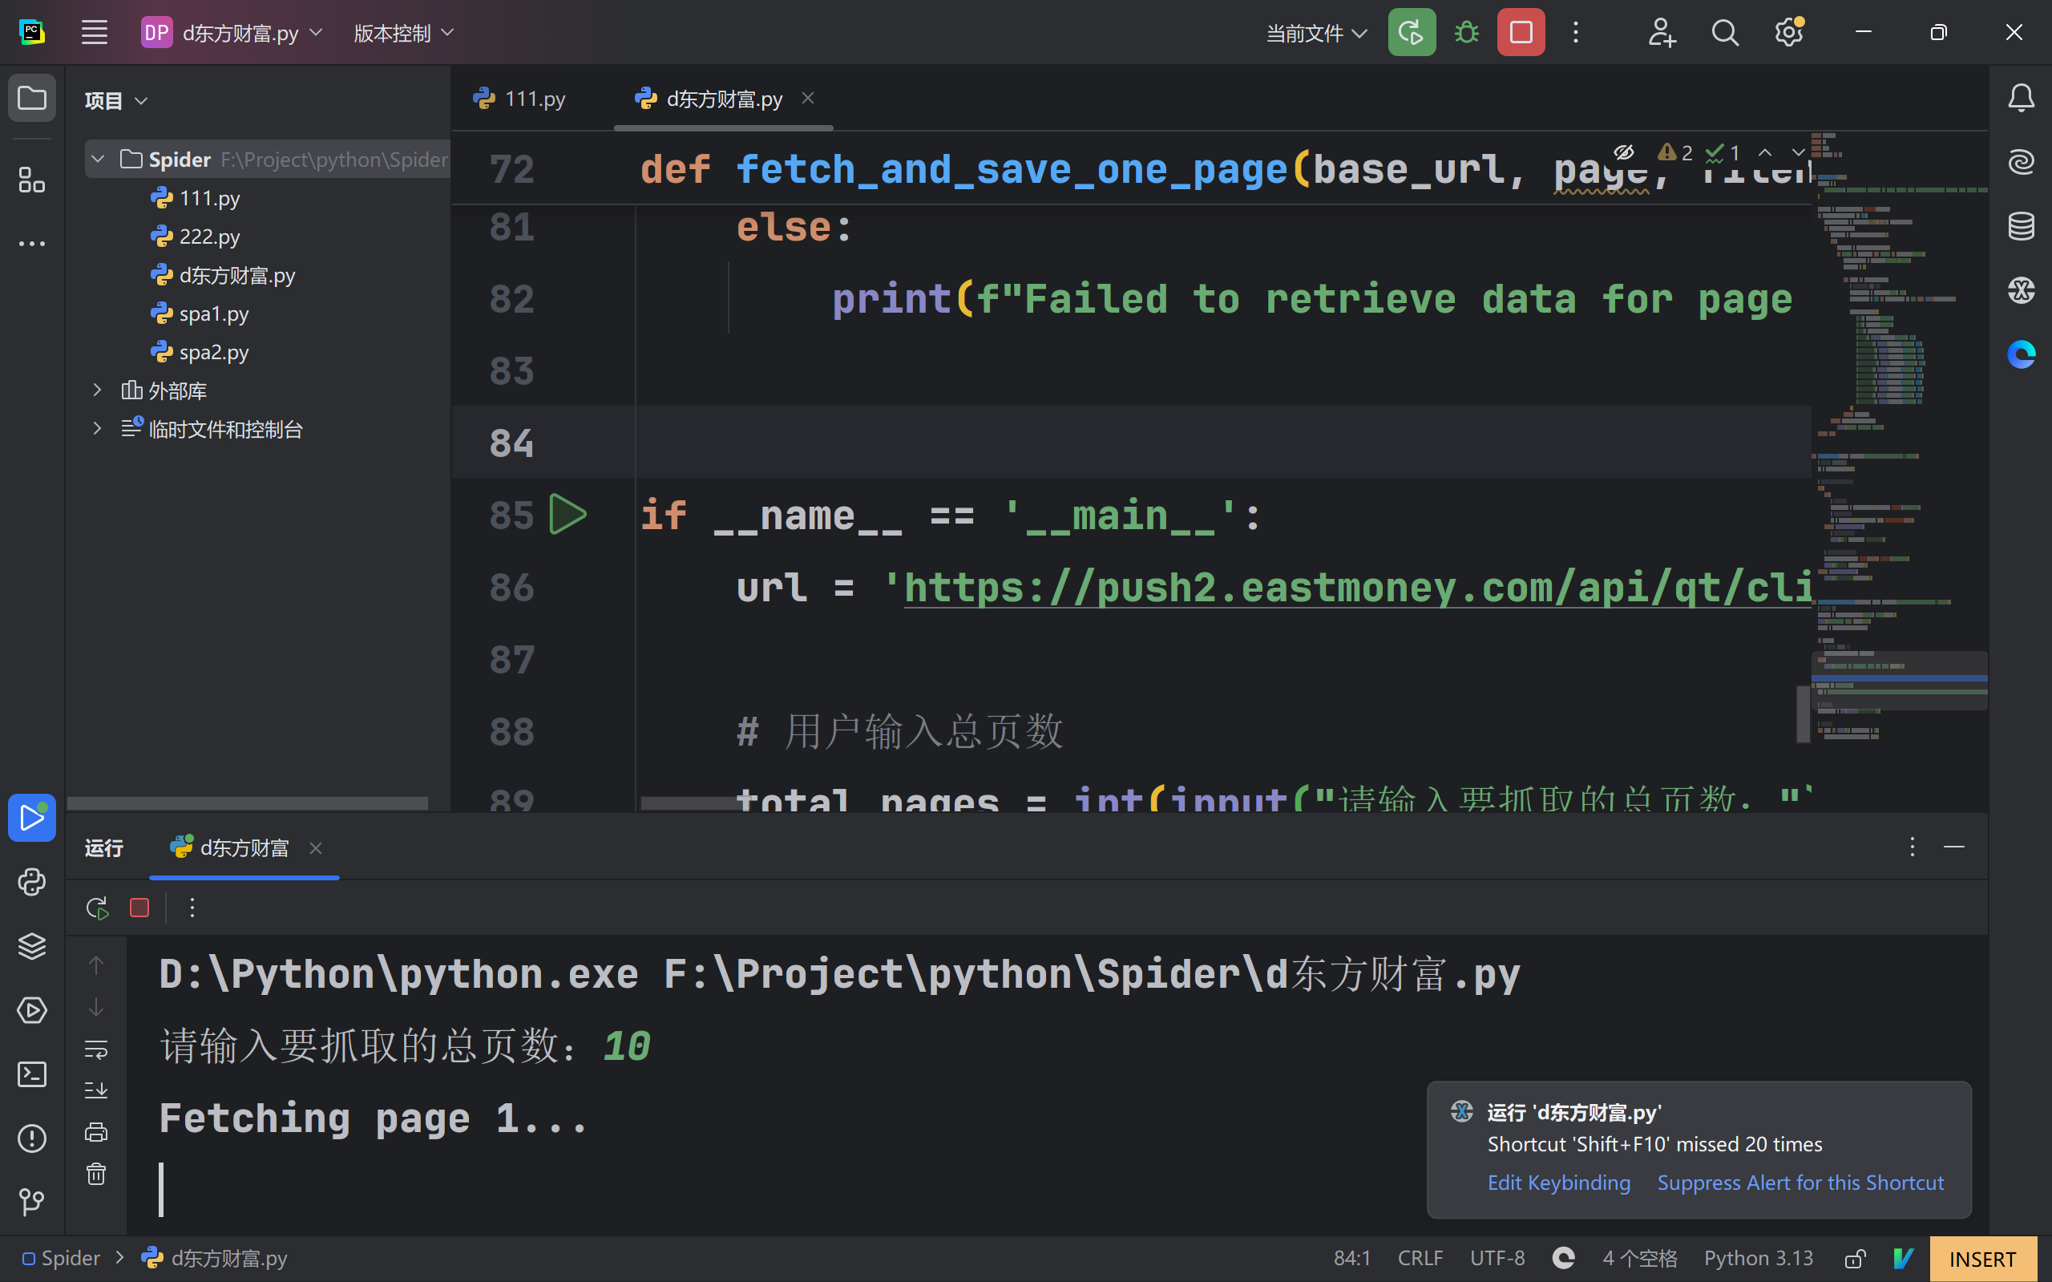Open the Notifications bell panel
The width and height of the screenshot is (2052, 1282).
(x=2021, y=99)
